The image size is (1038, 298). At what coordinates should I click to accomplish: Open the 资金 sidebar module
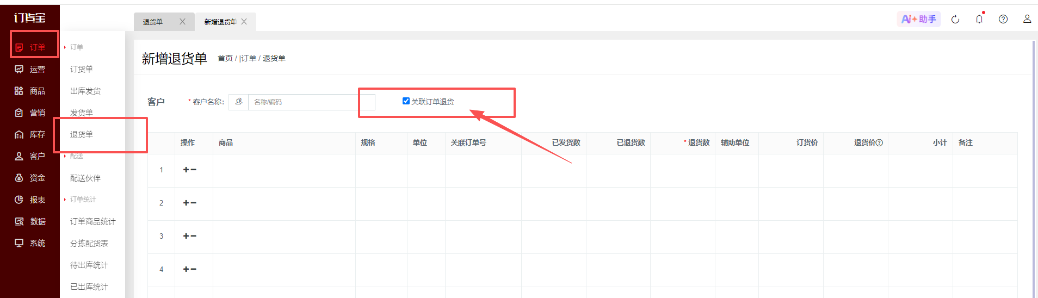pos(30,178)
